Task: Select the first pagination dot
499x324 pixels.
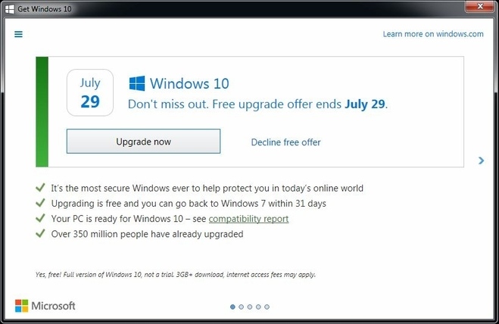Action: (232, 307)
